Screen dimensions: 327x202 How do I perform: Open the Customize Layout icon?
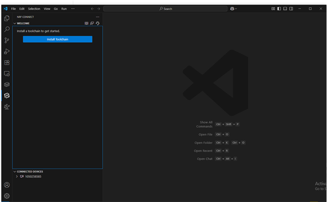pos(273,9)
